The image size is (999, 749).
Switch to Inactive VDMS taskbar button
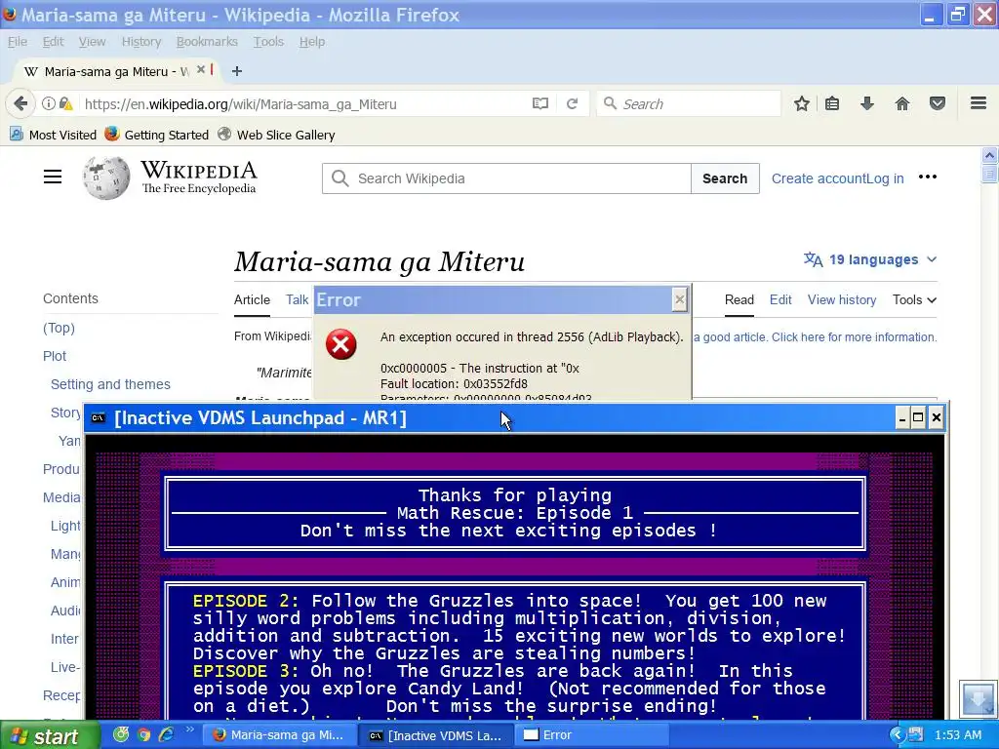[x=436, y=735]
